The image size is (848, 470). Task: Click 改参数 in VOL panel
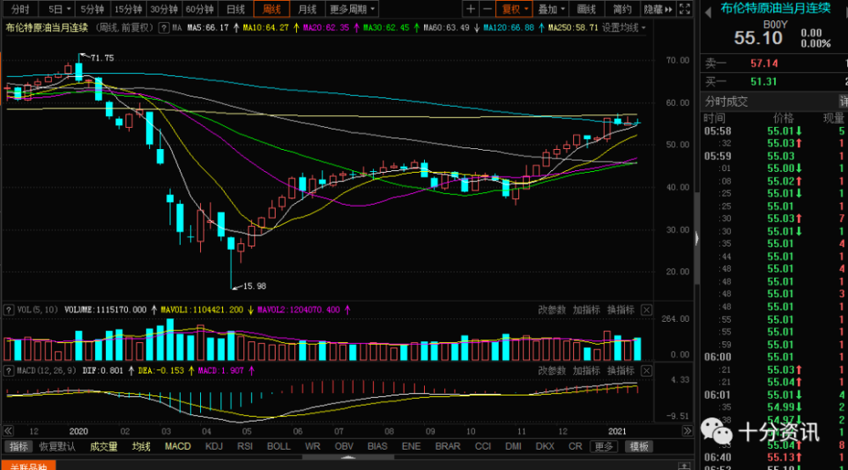point(552,310)
